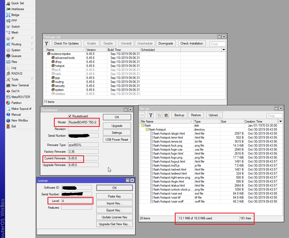289x238 pixels.
Task: Click the Make Supout.rif icon
Action: point(8,109)
